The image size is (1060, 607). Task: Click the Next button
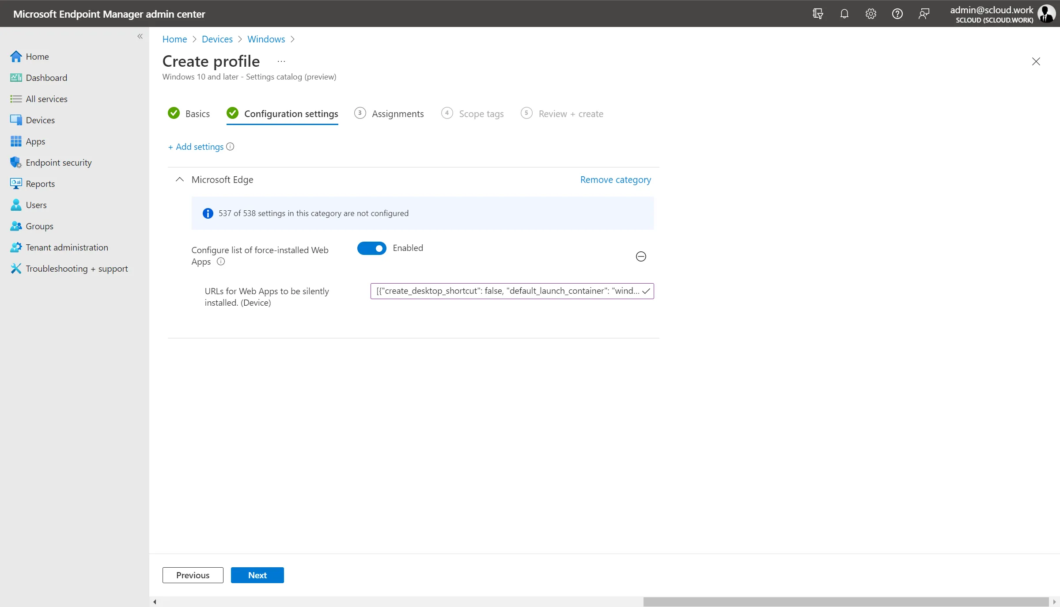(257, 575)
